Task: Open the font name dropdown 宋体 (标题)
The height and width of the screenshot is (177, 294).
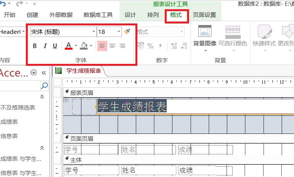Action: [94, 32]
